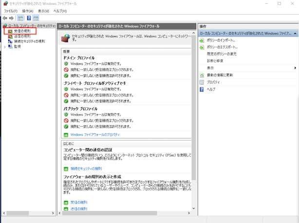Image resolution: width=299 pixels, height=223 pixels.
Task: Click tree pane horizontal scrollbar thumb
Action: coord(18,213)
